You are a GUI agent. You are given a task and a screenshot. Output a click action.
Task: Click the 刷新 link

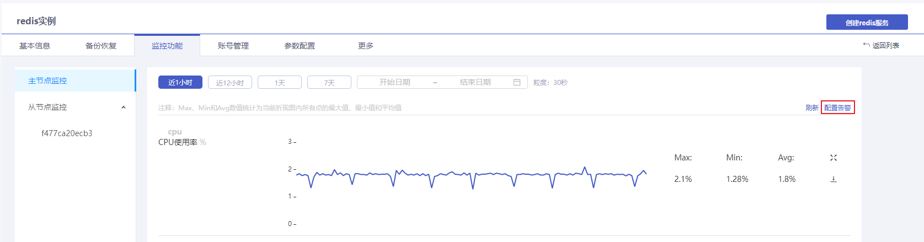click(811, 108)
